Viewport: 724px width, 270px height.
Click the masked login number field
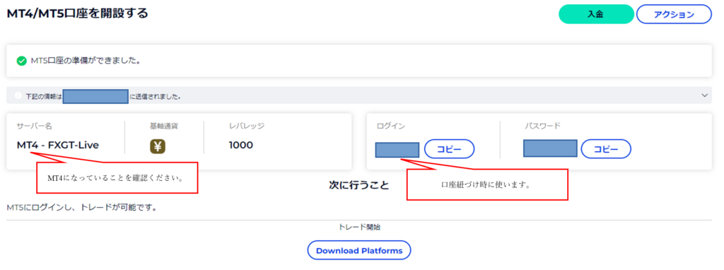pos(397,150)
